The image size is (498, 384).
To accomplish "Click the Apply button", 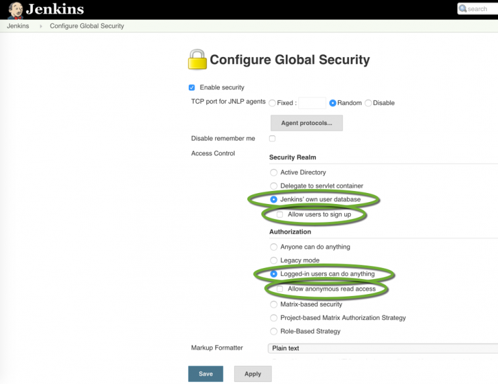I will (x=253, y=374).
